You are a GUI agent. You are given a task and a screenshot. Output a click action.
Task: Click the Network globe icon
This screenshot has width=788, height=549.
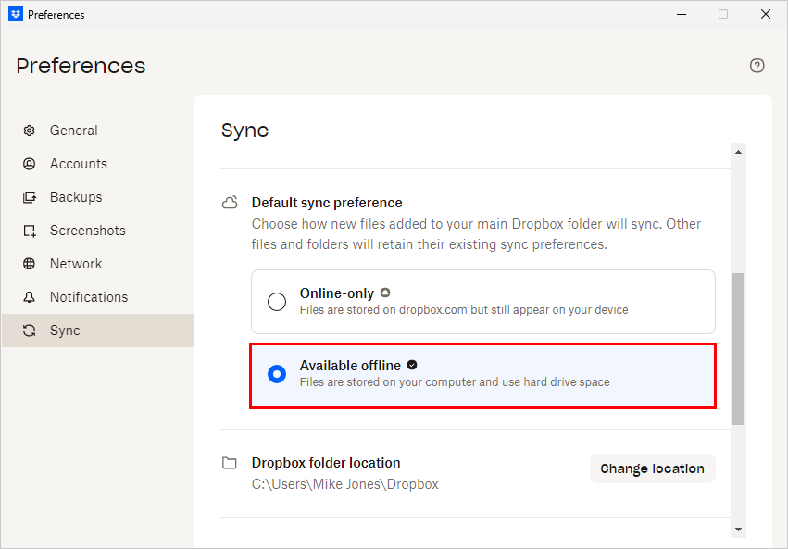coord(30,264)
